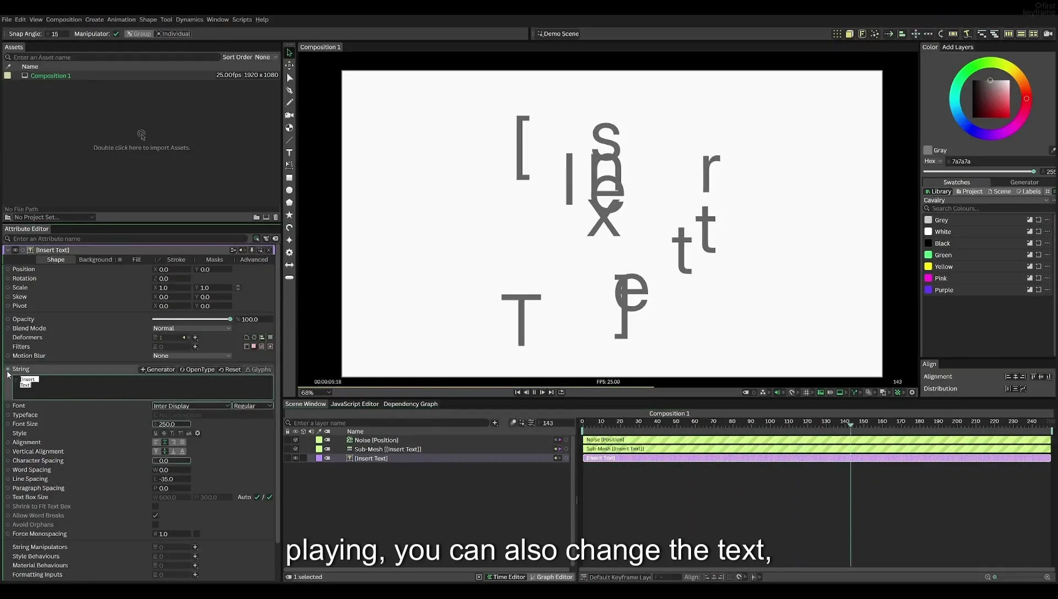Toggle the Manipulator checkbox
This screenshot has width=1058, height=599.
pos(116,34)
